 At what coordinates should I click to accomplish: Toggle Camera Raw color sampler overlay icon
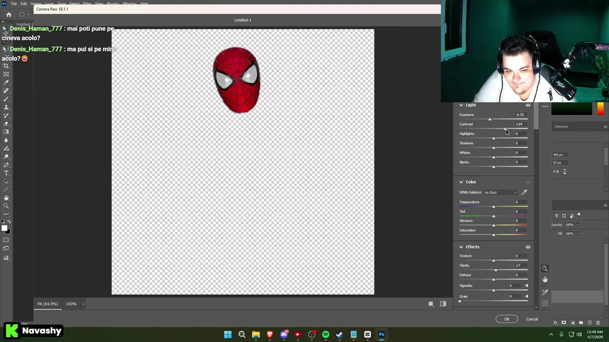pyautogui.click(x=545, y=292)
